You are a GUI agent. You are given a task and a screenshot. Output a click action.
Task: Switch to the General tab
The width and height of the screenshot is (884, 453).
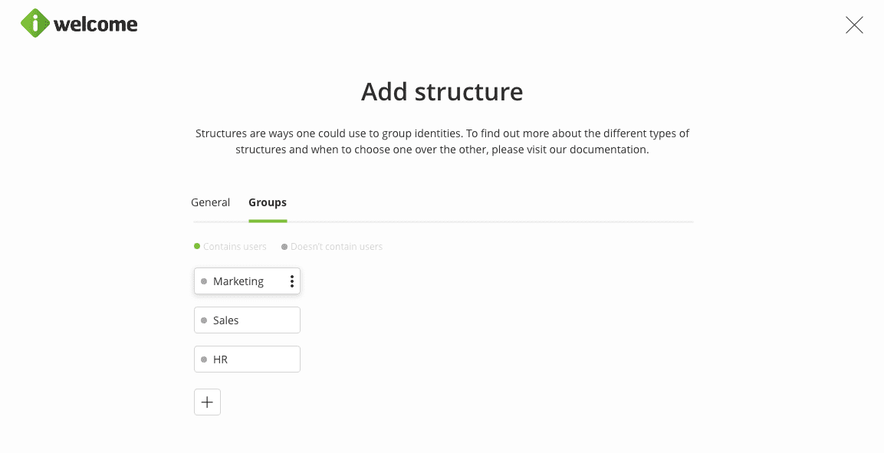pyautogui.click(x=210, y=202)
